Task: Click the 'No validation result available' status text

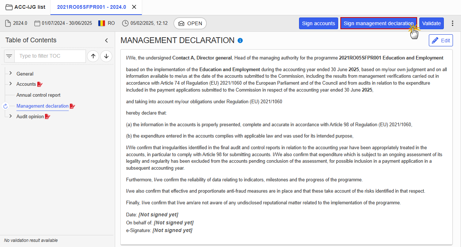Action: [x=31, y=240]
